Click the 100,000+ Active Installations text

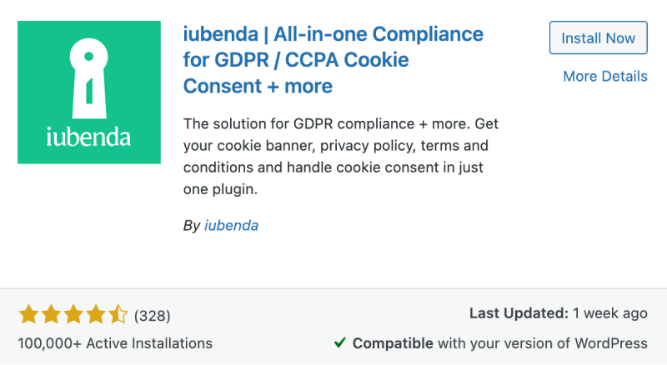(x=115, y=343)
